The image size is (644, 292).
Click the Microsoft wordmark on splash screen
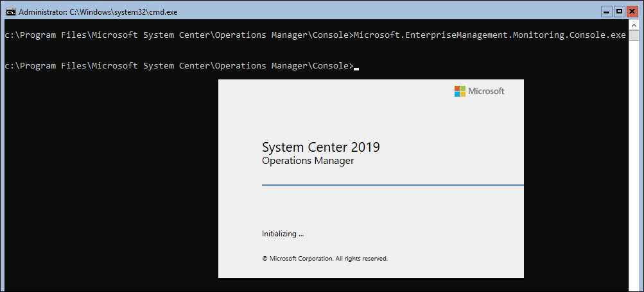coord(486,91)
